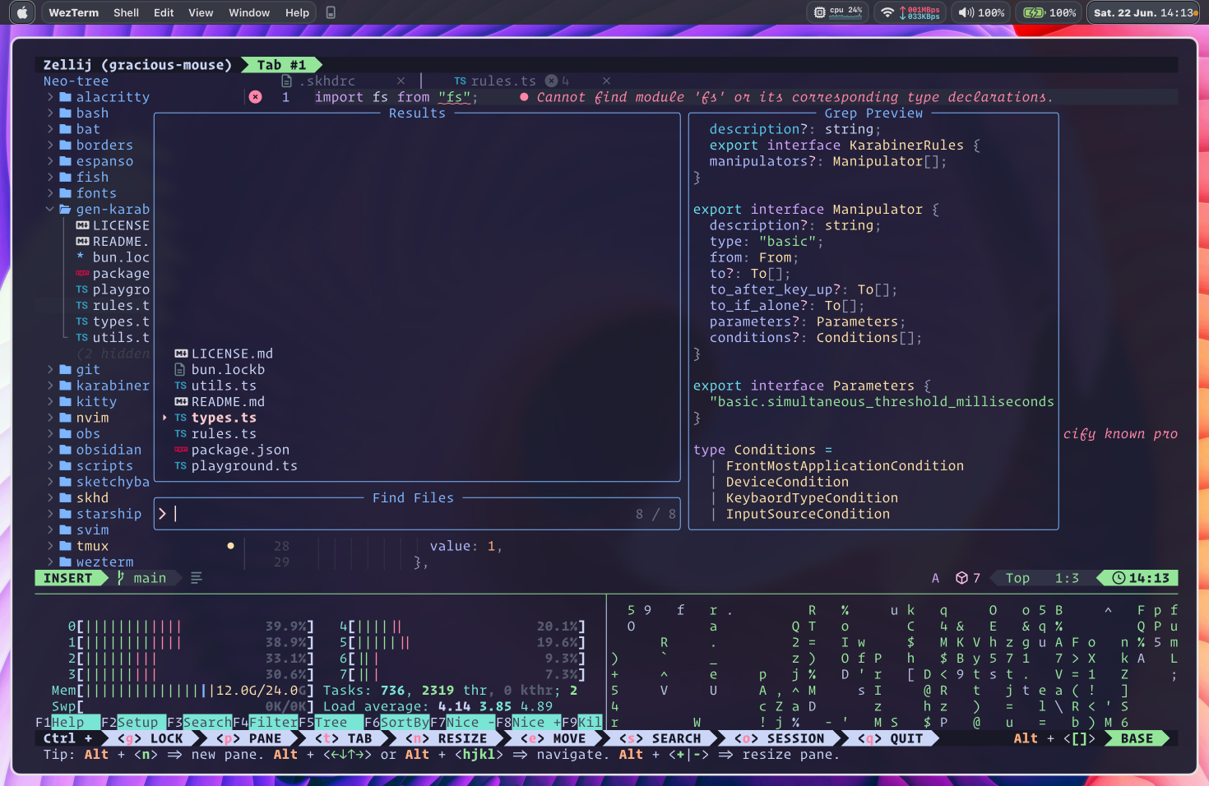
Task: Expand the karabiner folder
Action: (50, 386)
